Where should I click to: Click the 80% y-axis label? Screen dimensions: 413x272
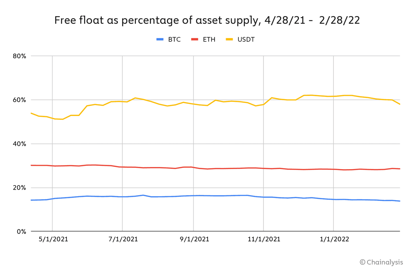click(19, 56)
